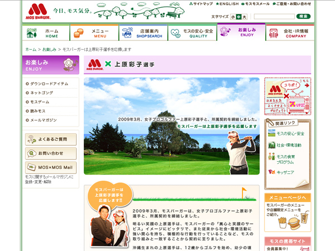Open the メニューページへ banner
The width and height of the screenshot is (335, 251).
[288, 213]
